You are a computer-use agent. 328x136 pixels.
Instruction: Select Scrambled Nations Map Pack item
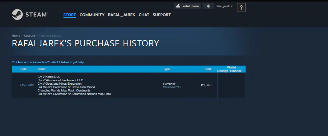tap(74, 94)
